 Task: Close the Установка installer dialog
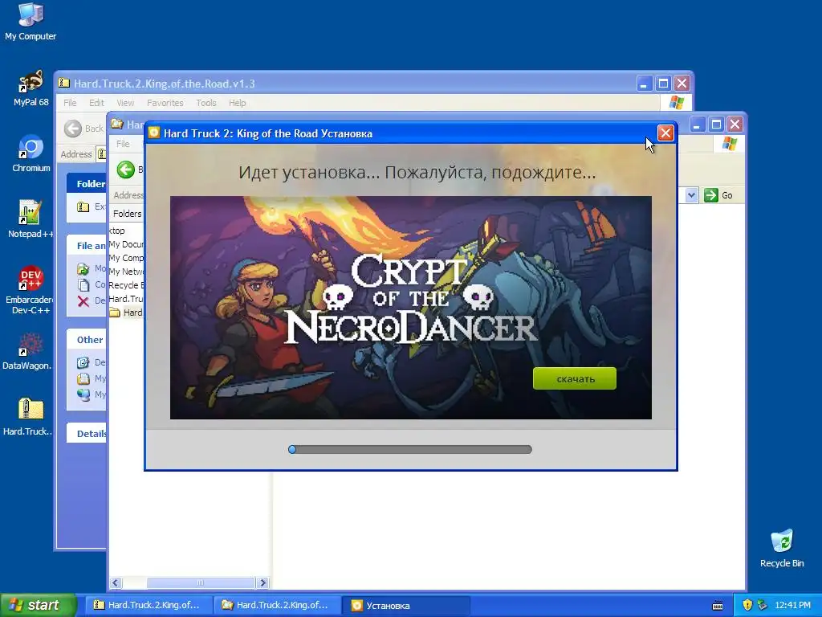point(665,133)
